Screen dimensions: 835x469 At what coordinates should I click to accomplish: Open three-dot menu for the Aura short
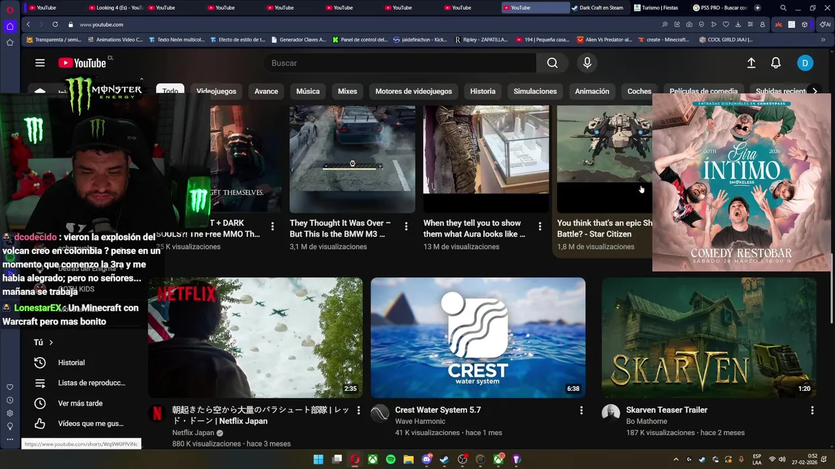[x=539, y=227]
